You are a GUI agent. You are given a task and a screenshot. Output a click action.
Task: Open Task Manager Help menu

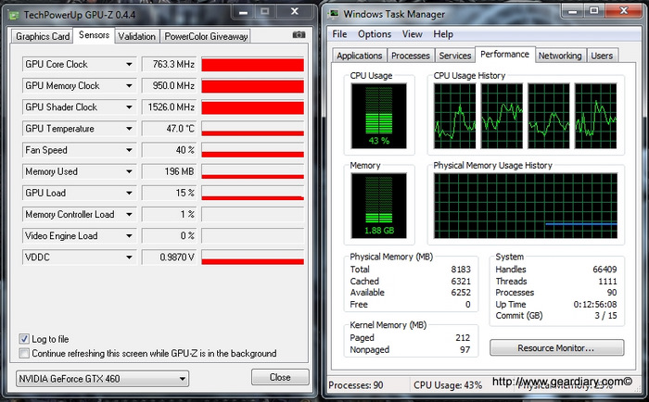point(443,34)
